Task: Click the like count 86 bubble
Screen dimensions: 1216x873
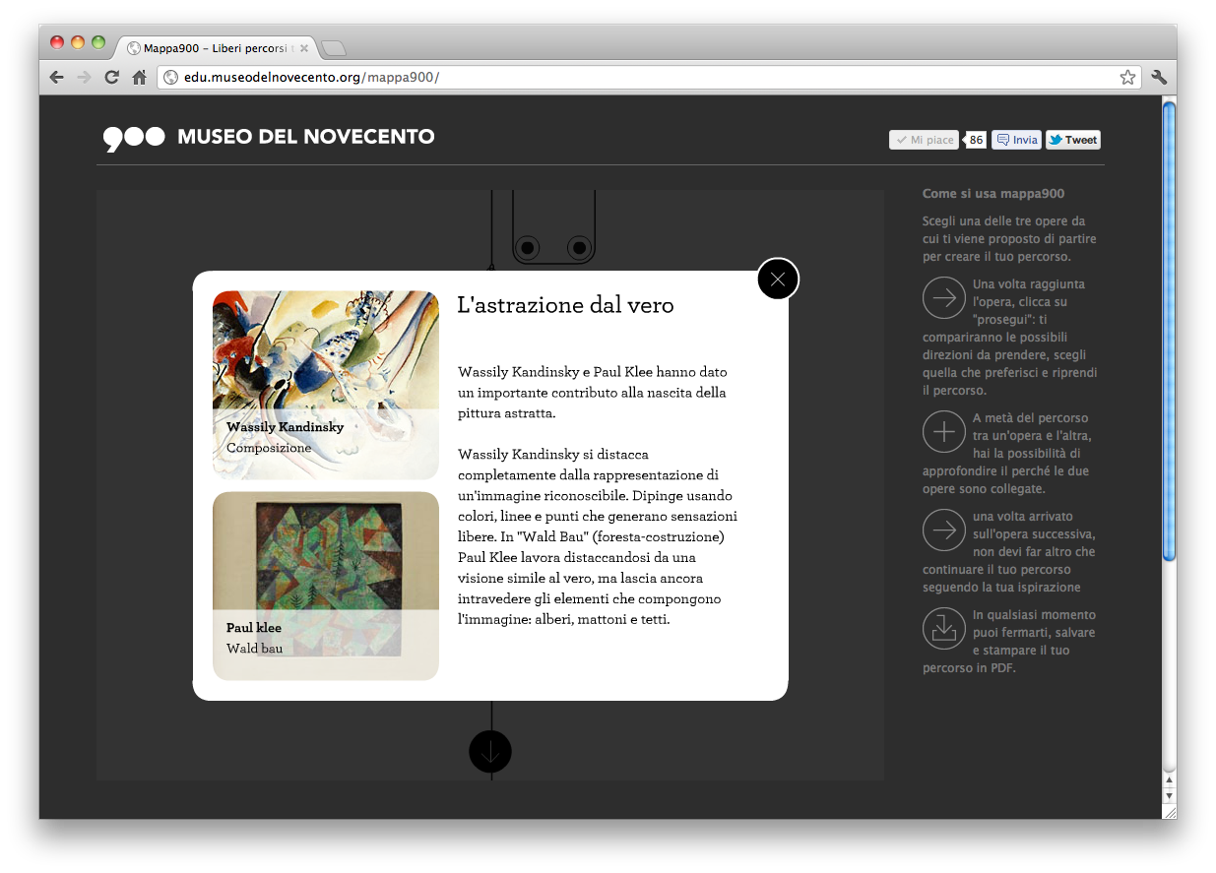Action: point(975,140)
